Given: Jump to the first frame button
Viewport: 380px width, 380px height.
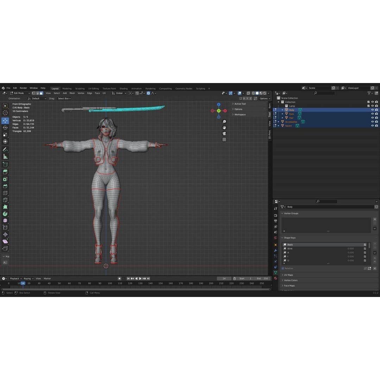Looking at the screenshot, I should click(x=128, y=278).
